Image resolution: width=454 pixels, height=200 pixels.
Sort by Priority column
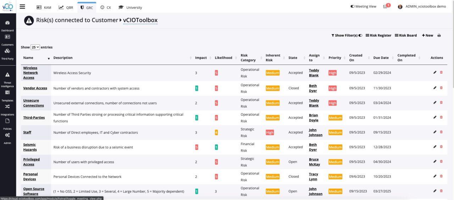(x=337, y=58)
